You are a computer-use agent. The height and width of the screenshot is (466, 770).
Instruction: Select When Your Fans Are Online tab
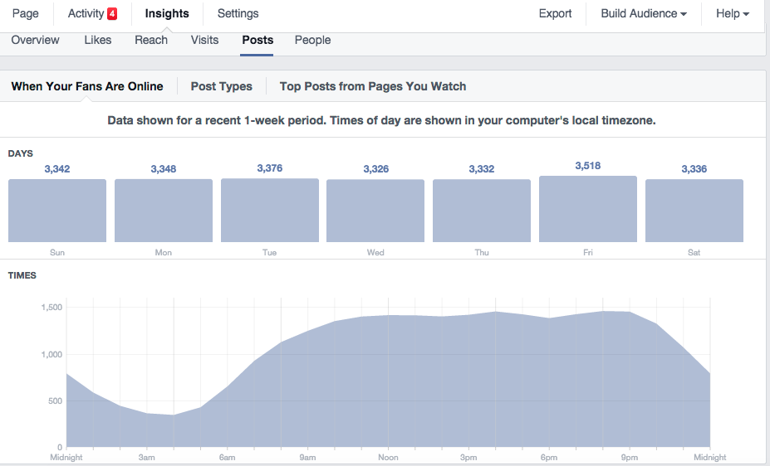point(87,86)
